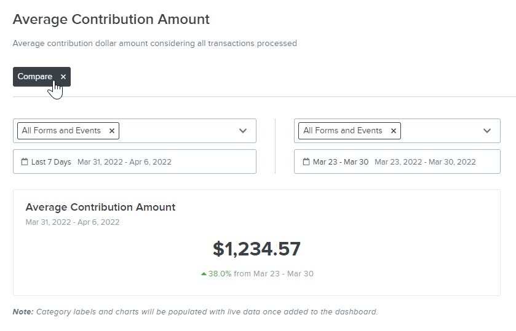Expand the right forms dropdown chevron

tap(487, 131)
